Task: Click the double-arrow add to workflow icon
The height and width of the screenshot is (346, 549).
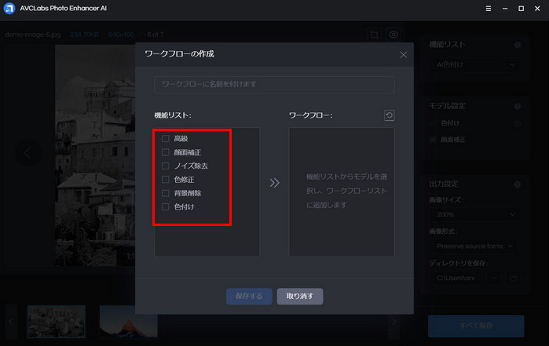Action: 274,183
